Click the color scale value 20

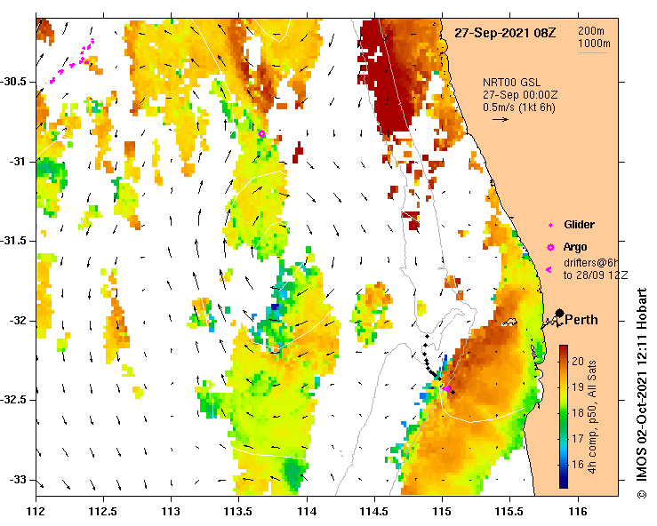pyautogui.click(x=578, y=361)
